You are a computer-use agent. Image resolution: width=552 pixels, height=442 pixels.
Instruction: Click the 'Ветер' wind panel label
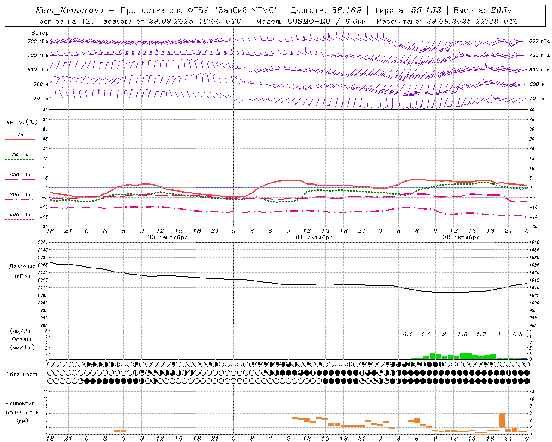[x=40, y=33]
